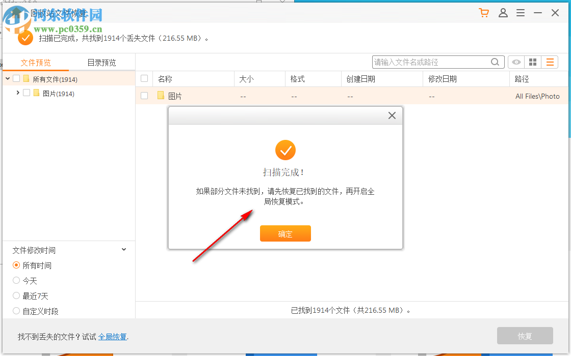Image resolution: width=571 pixels, height=356 pixels.
Task: Open the shopping cart icon
Action: coord(483,13)
